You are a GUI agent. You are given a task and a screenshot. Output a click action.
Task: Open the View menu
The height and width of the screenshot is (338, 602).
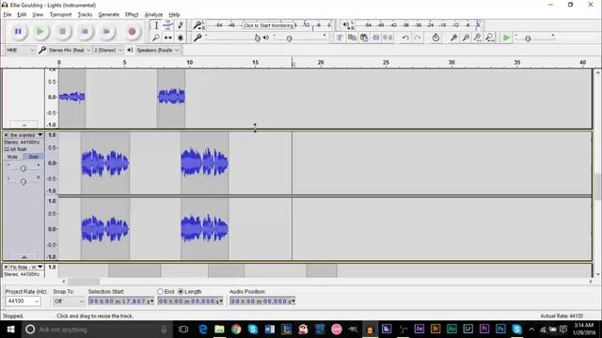(38, 15)
